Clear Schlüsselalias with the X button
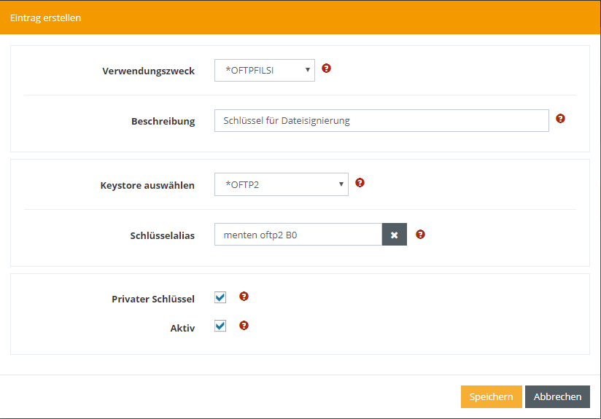 (394, 235)
